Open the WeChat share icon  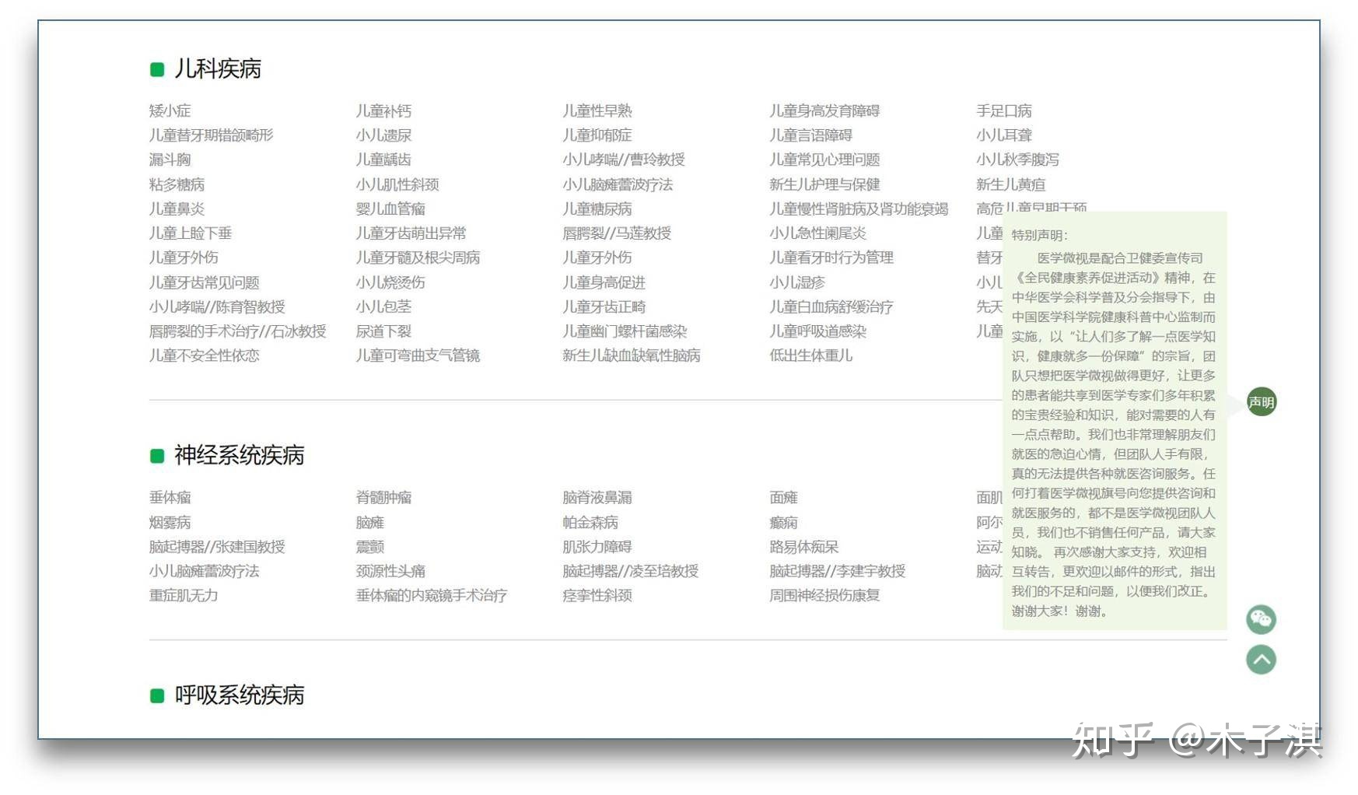1260,620
